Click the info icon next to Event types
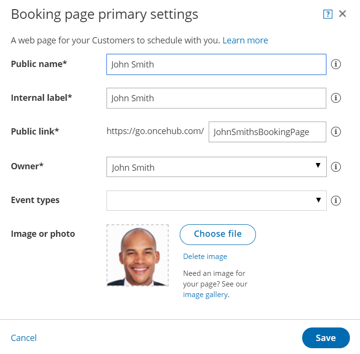This screenshot has width=360, height=354. (336, 201)
